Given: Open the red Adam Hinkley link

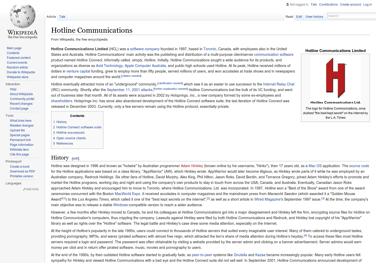Looking at the screenshot, I should [192, 166].
